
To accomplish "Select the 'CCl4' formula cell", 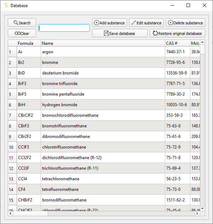I will click(29, 179).
